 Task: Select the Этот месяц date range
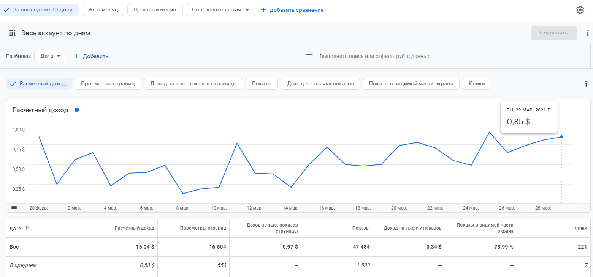pyautogui.click(x=103, y=10)
